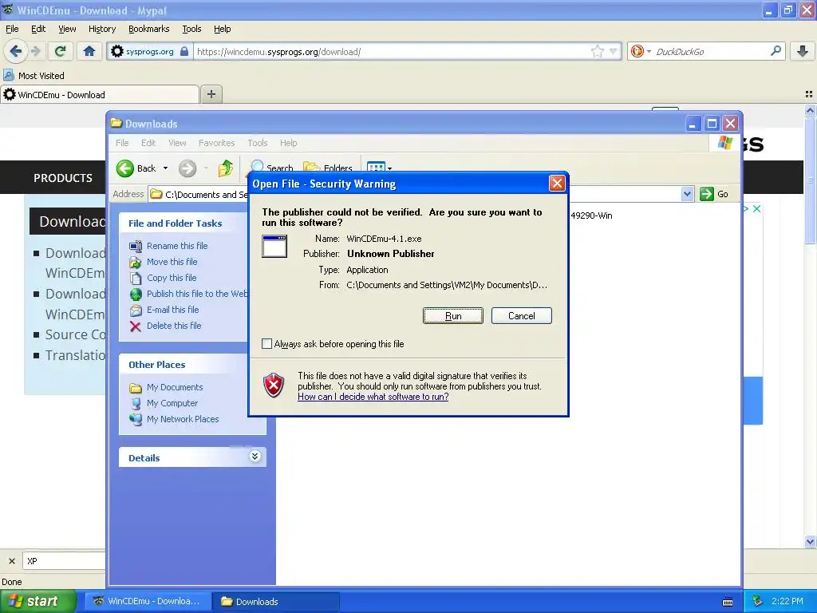Open the browser View menu
Viewport: 817px width, 613px height.
coord(67,29)
